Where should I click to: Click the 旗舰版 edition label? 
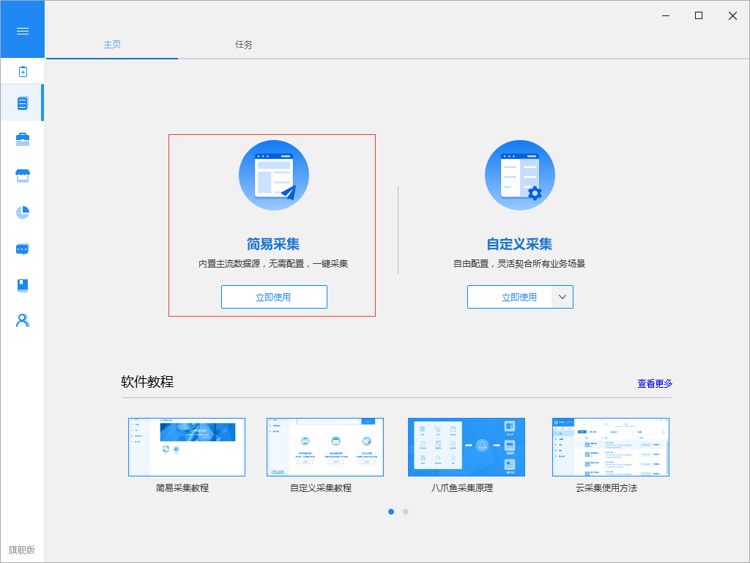[21, 550]
